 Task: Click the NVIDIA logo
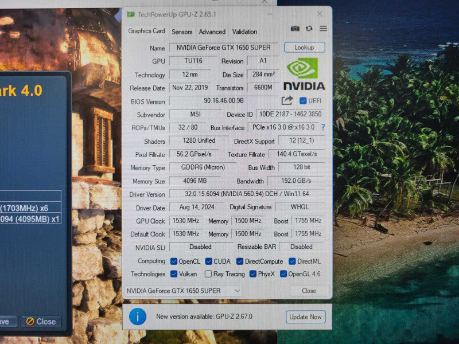tap(304, 74)
